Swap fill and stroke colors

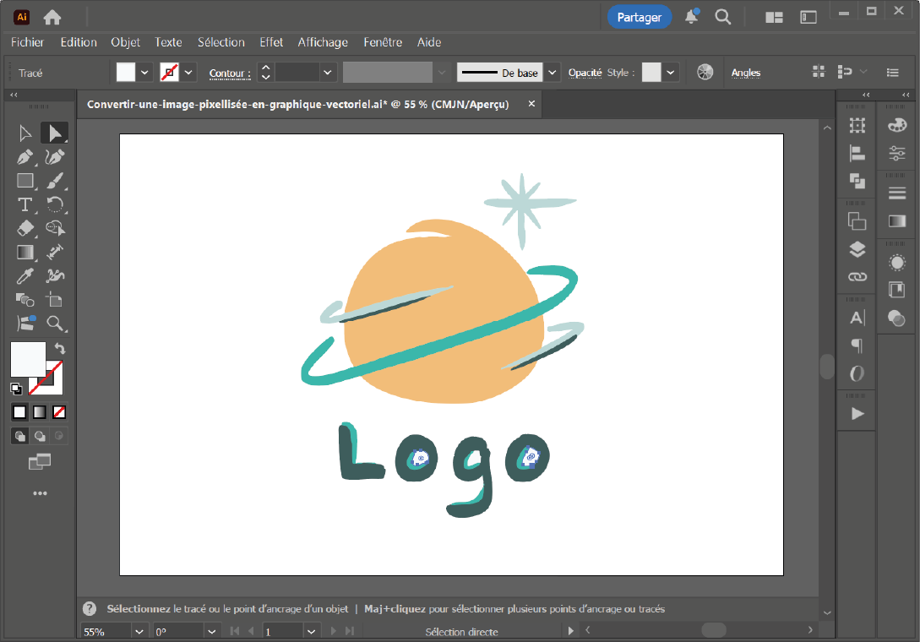[x=59, y=348]
